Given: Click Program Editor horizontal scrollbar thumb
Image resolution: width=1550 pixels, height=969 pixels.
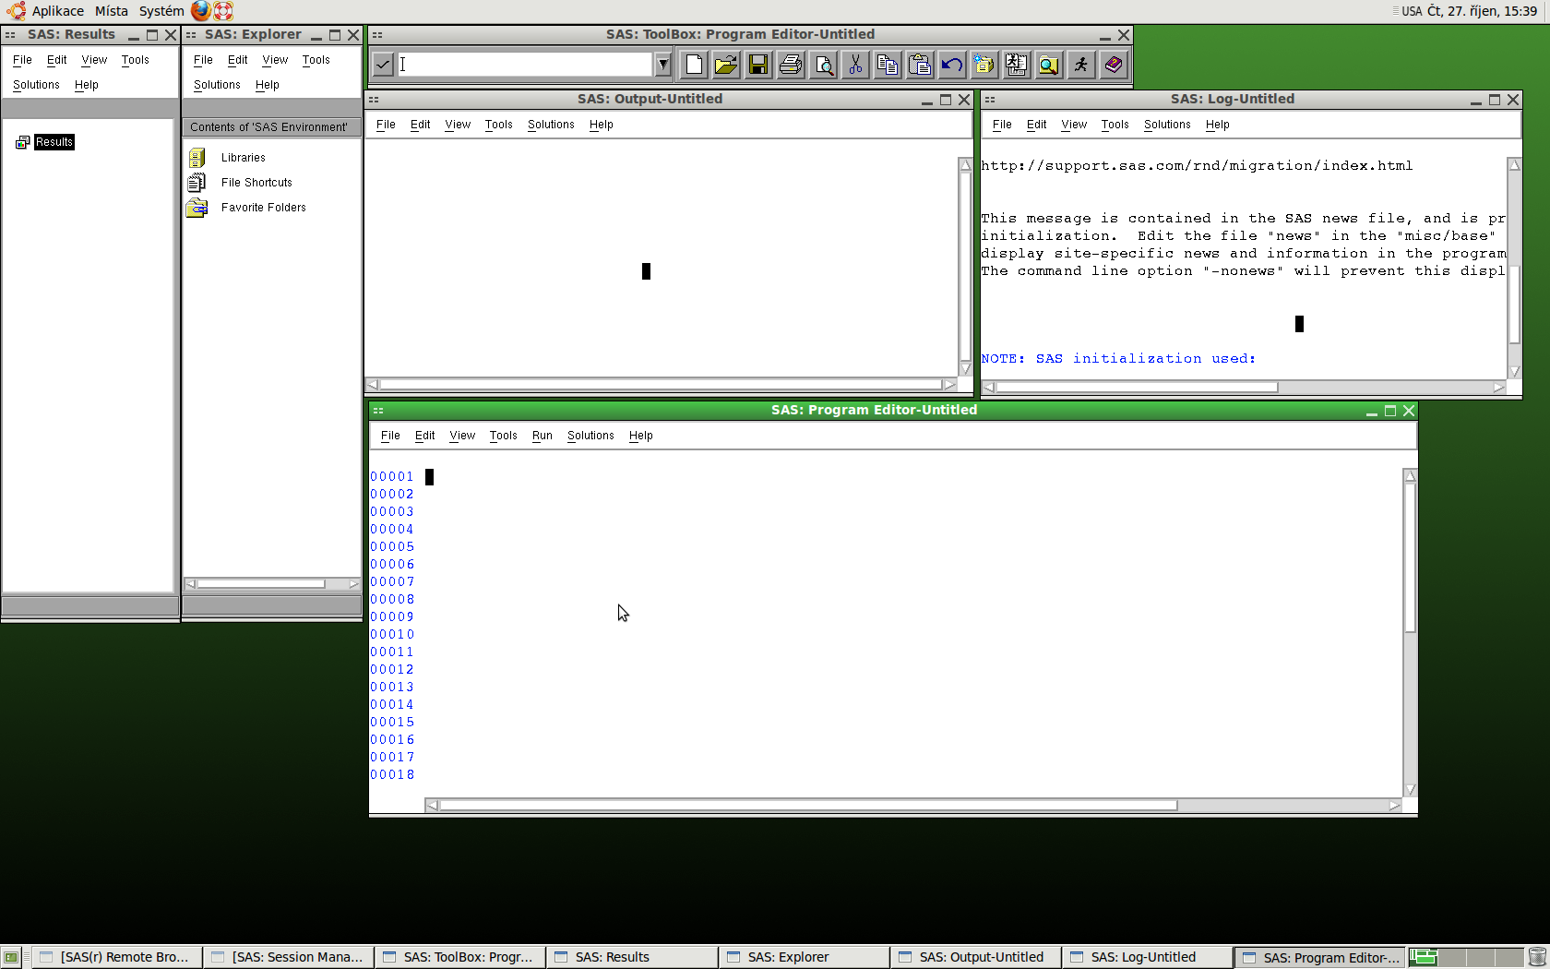Looking at the screenshot, I should [808, 806].
